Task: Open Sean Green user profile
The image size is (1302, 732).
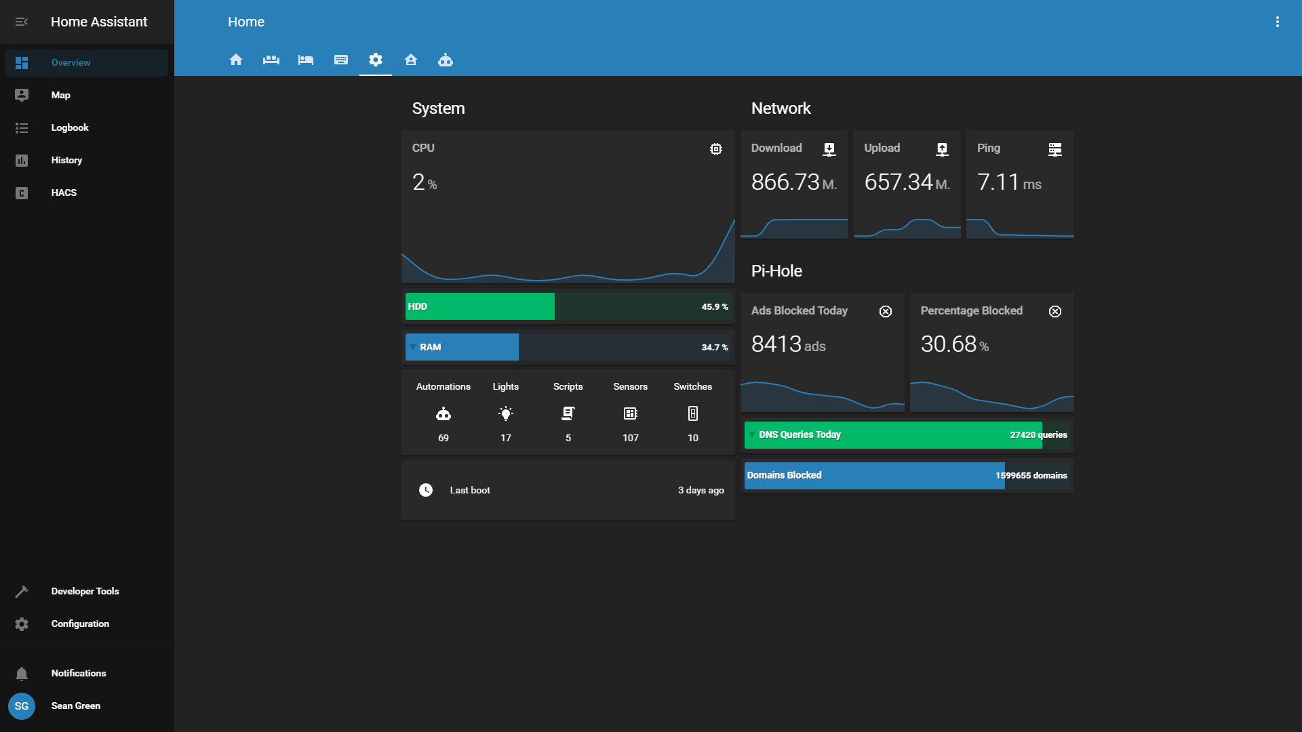Action: (x=87, y=706)
